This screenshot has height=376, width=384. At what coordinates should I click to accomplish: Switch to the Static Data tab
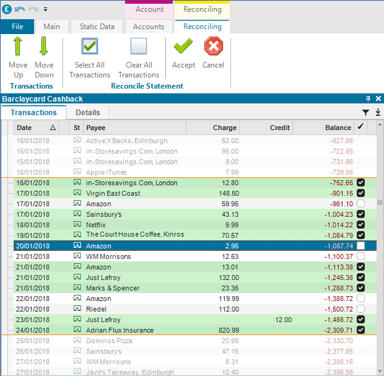click(97, 27)
